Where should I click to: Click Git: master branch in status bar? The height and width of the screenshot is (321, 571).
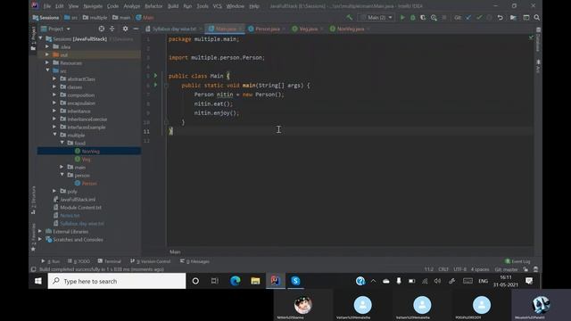click(506, 269)
